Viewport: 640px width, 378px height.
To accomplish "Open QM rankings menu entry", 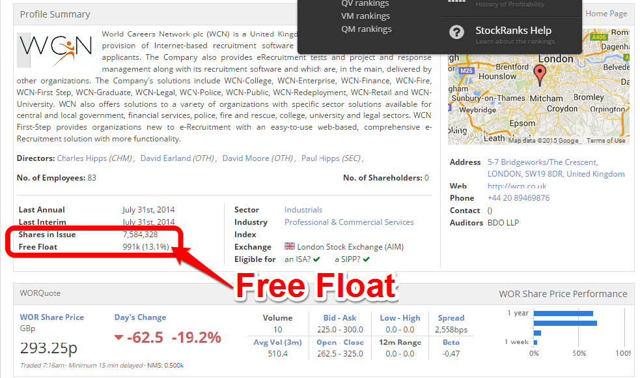I will pyautogui.click(x=366, y=29).
